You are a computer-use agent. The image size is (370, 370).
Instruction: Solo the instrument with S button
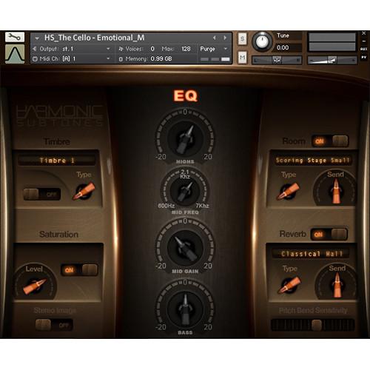point(242,39)
